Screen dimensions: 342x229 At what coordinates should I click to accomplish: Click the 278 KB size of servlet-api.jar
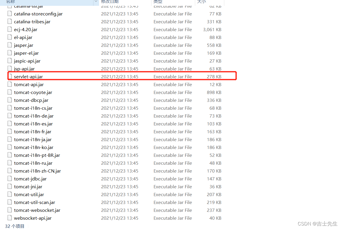pos(214,77)
